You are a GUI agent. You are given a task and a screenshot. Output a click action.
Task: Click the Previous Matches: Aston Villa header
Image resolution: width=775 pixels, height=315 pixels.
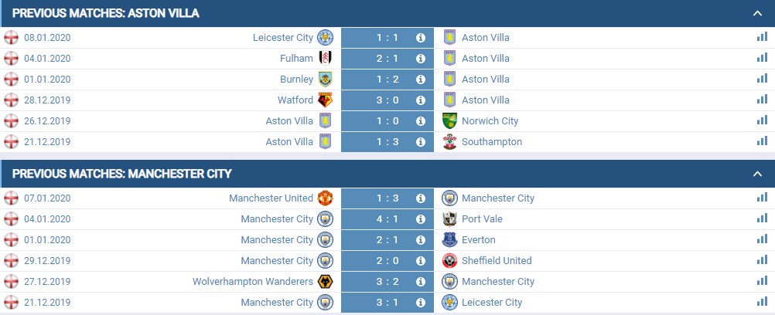[106, 13]
